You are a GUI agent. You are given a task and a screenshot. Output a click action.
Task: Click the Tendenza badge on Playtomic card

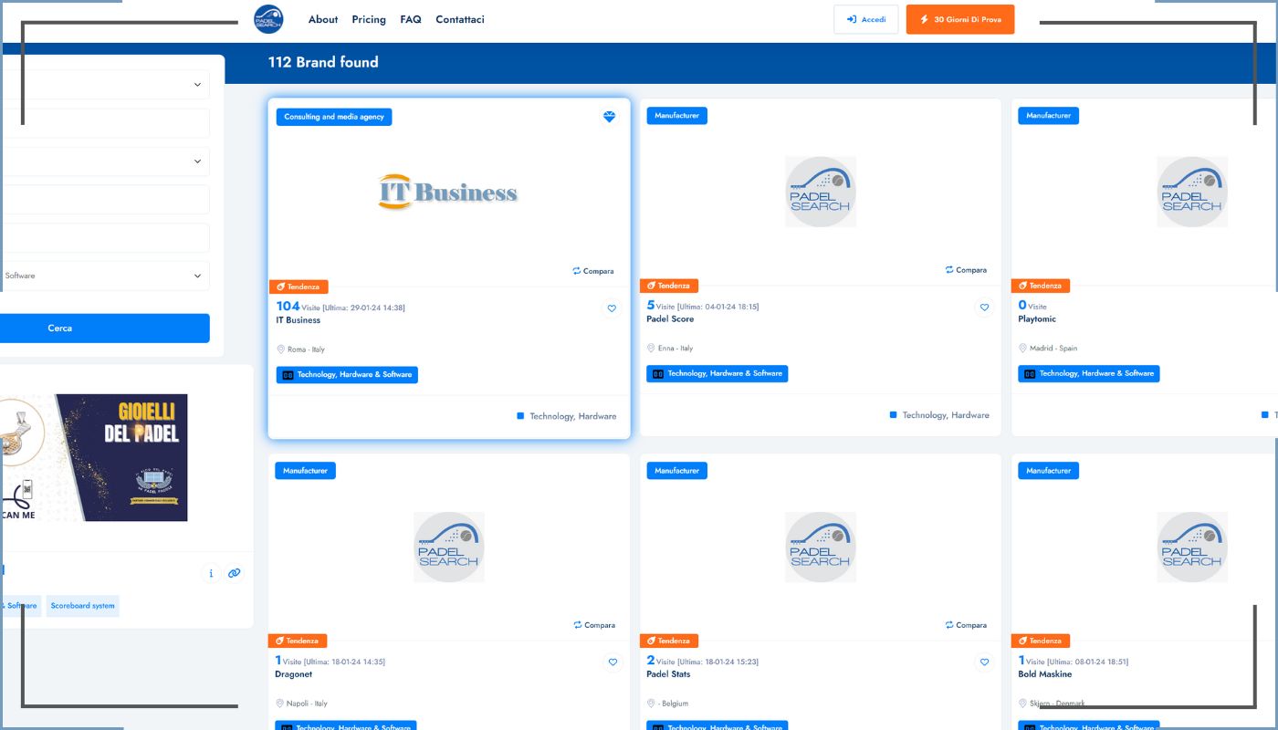(x=1041, y=286)
